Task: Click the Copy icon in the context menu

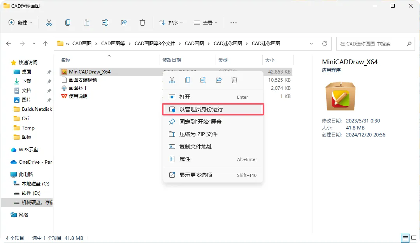Action: [188, 80]
